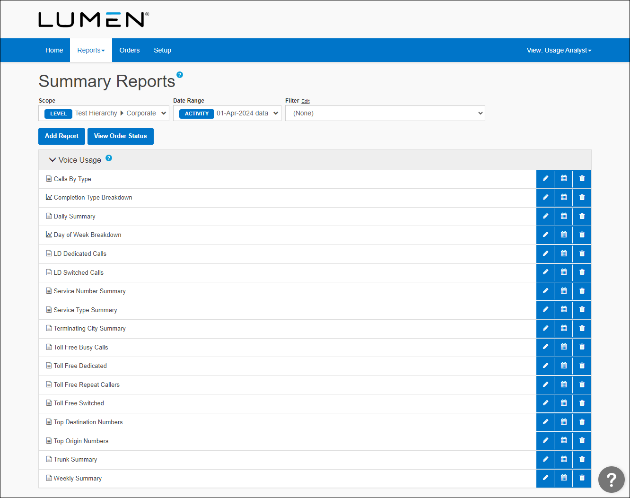Open the Filter dropdown showing (None)
This screenshot has width=630, height=498.
tap(385, 113)
